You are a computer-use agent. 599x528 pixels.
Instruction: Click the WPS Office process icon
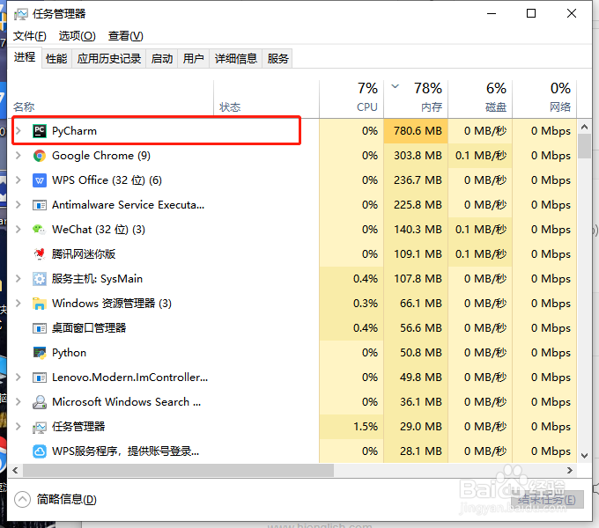40,180
